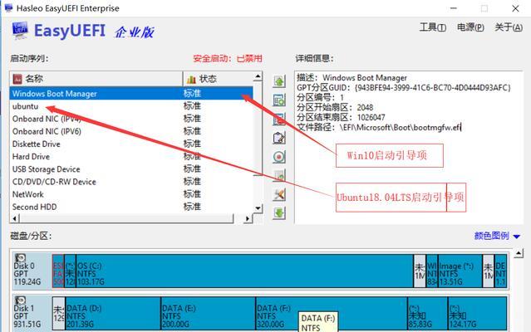Expand the 颜色图例 dropdown
Viewport: 531px width, 332px height.
tap(497, 236)
